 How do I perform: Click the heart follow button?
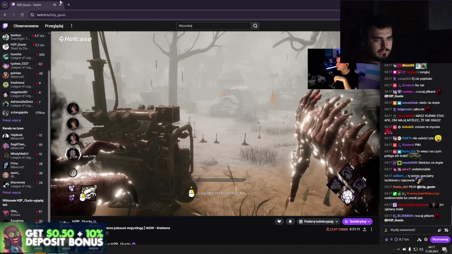click(279, 222)
